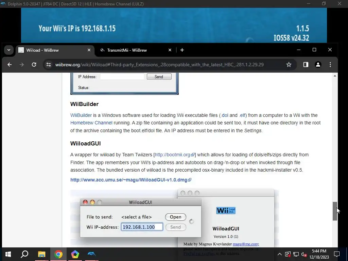Click the tray icon next to the network icon
The image size is (348, 261).
288,254
